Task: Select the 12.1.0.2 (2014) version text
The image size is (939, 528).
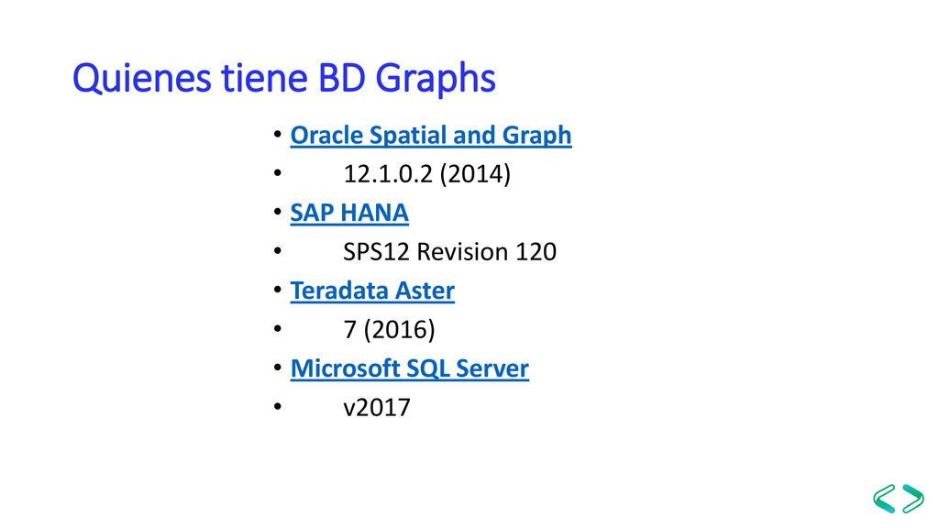Action: [427, 174]
